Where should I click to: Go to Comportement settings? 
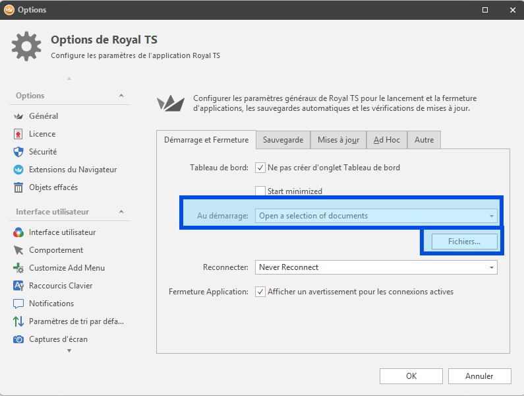coord(56,250)
